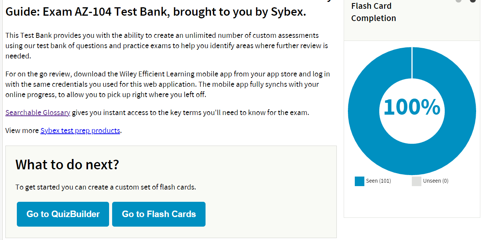The height and width of the screenshot is (240, 483).
Task: Click the Flash Card Completion panel title
Action: click(373, 12)
